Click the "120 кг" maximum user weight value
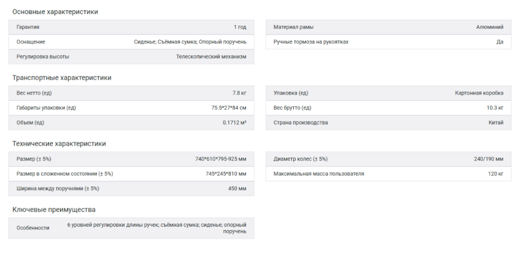Image resolution: width=526 pixels, height=254 pixels. click(x=495, y=174)
